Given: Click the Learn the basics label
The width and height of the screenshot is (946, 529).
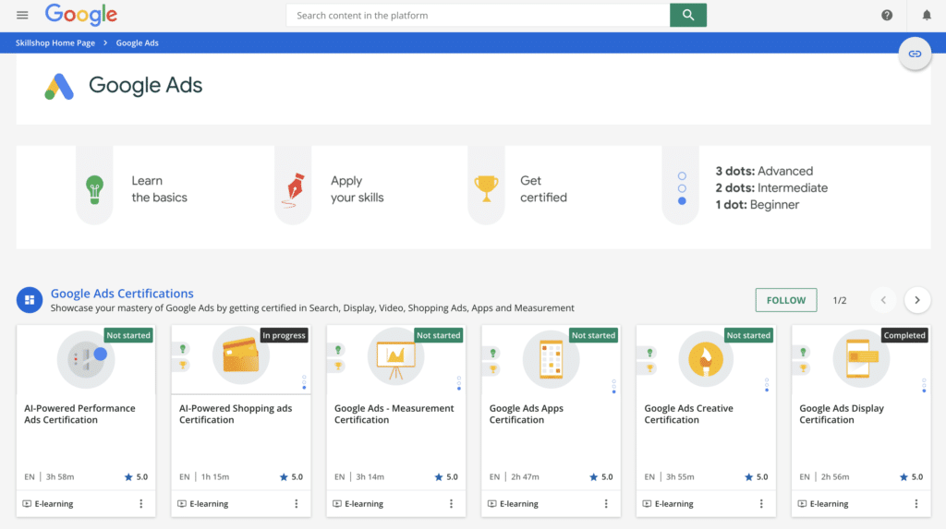Looking at the screenshot, I should coord(159,189).
